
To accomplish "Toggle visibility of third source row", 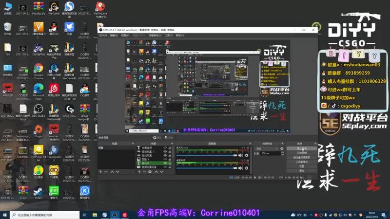I will tap(165, 155).
